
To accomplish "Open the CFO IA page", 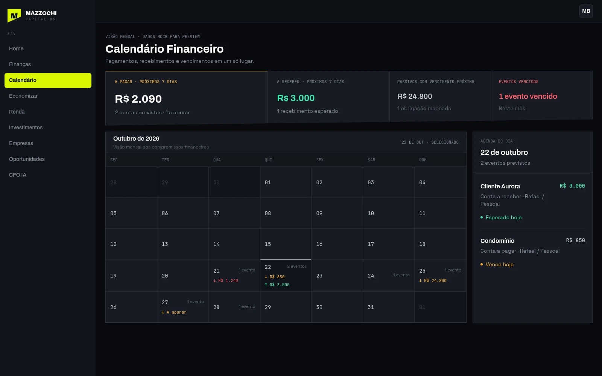I will click(x=48, y=175).
